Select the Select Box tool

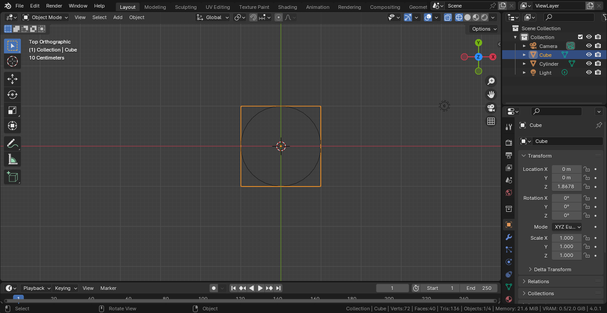pos(12,46)
